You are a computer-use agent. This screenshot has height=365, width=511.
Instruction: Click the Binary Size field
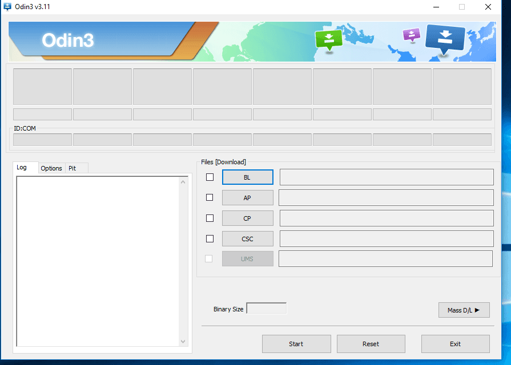[x=267, y=308]
